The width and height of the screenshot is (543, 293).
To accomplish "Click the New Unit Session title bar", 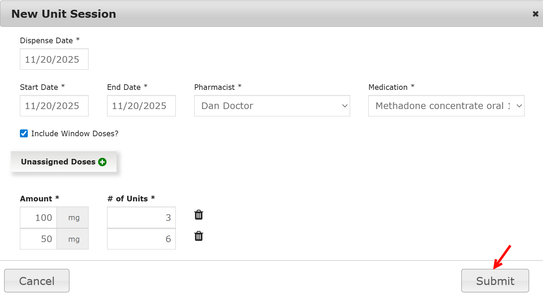I will pos(244,14).
